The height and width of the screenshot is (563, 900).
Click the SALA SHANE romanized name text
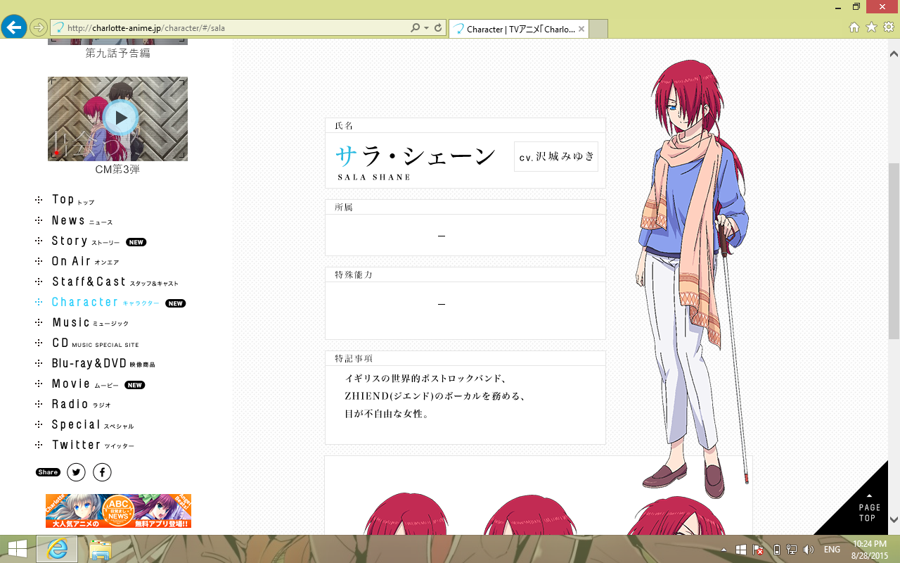pos(374,177)
